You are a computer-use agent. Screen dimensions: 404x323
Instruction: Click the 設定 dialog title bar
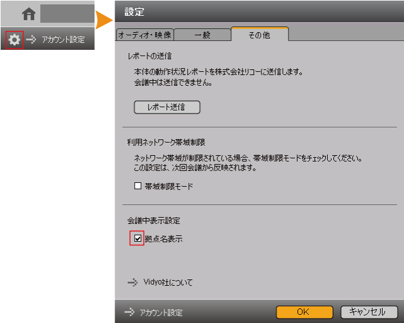coord(258,11)
